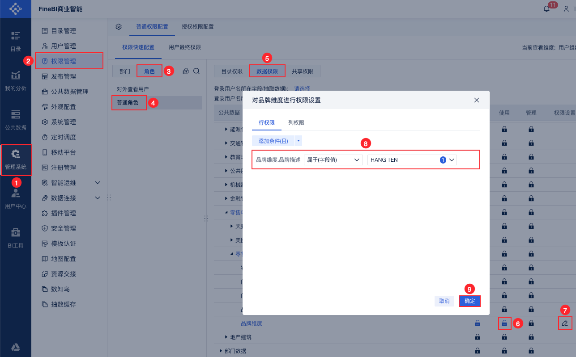576x357 pixels.
Task: Expand the 地产建筑 tree node
Action: (x=226, y=337)
